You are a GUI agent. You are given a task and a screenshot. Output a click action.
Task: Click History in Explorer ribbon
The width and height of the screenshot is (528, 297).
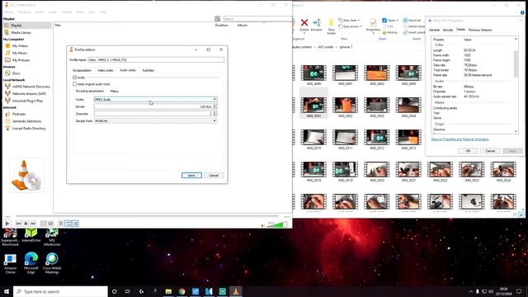coord(390,33)
